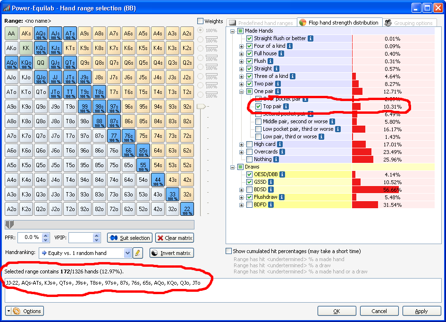Viewport: 446px width, 322px height.
Task: Select Flop hand strength distribution tab
Action: 339,23
